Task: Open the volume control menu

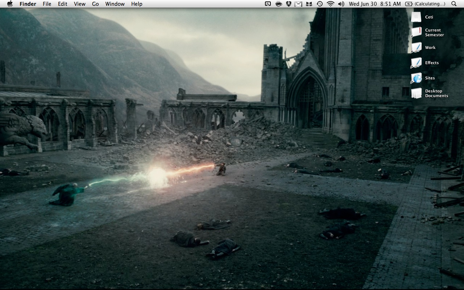Action: [x=341, y=4]
